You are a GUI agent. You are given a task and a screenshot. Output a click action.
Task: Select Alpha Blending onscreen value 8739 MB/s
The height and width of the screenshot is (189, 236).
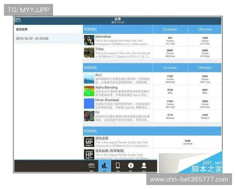pyautogui.click(x=170, y=91)
